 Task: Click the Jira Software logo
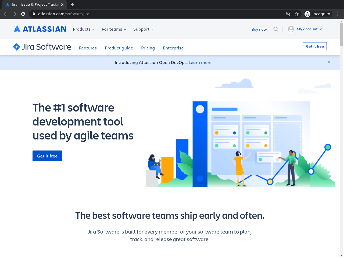(x=42, y=47)
